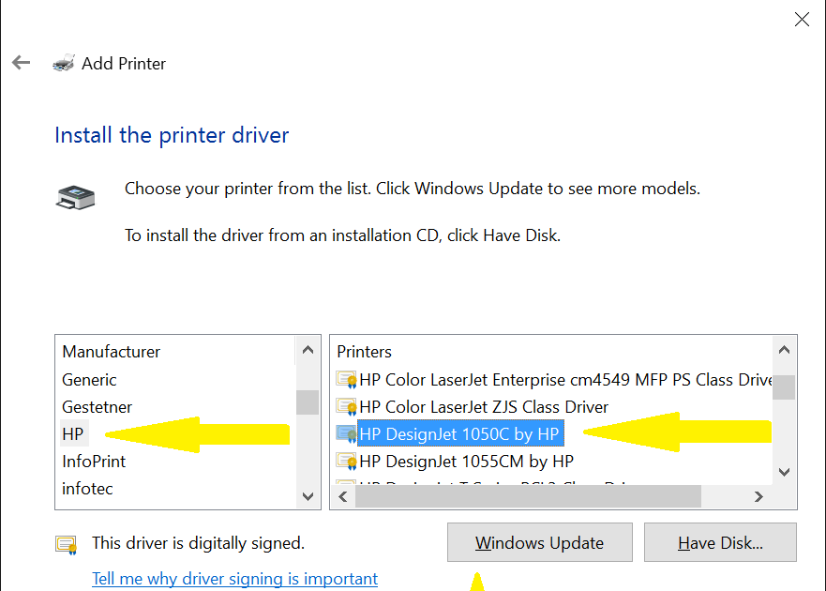
Task: Close the Add Printer dialog
Action: (x=802, y=20)
